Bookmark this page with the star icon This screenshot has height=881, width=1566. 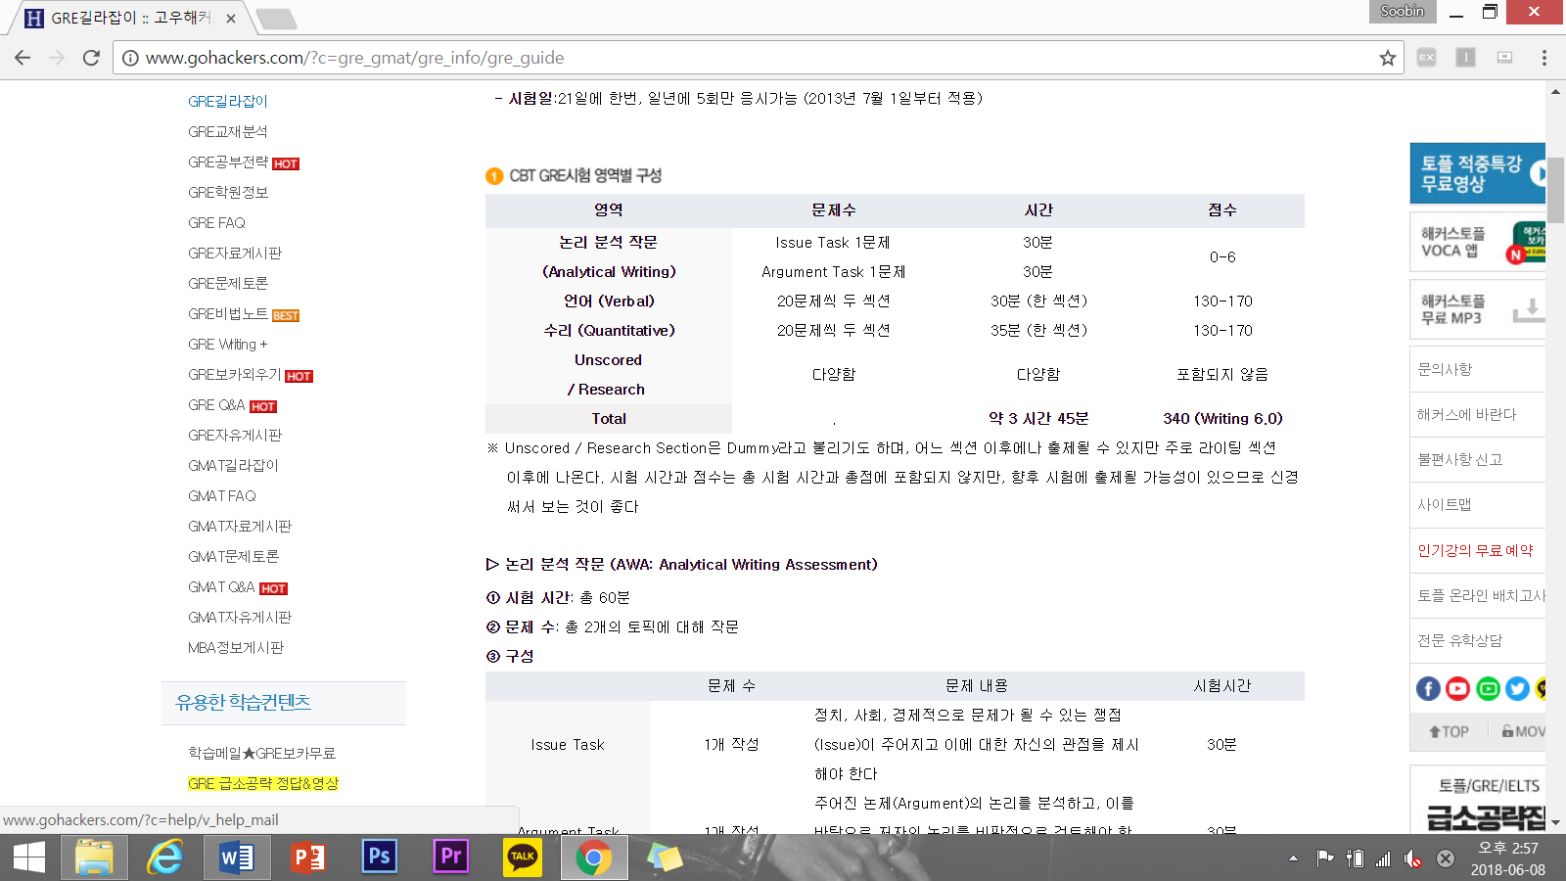tap(1387, 58)
